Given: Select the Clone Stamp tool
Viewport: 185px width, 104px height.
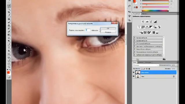Looking at the screenshot, I should click(x=9, y=25).
